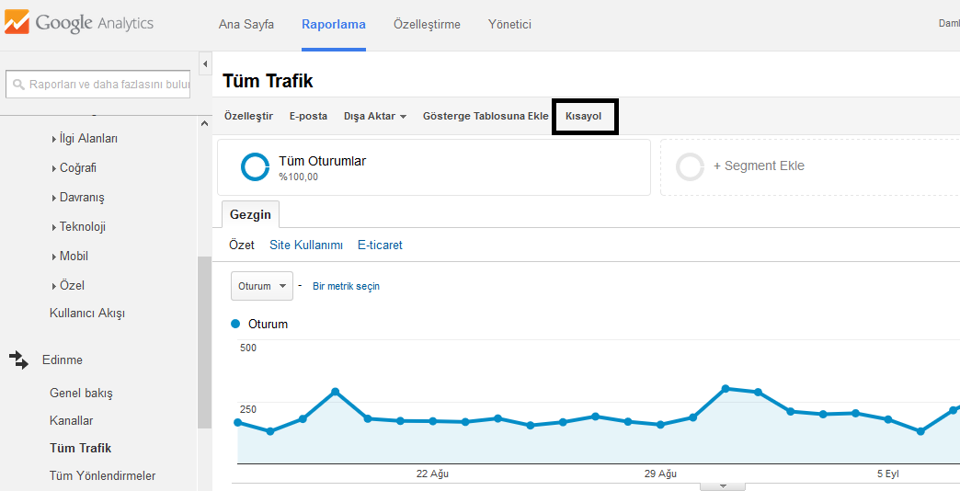The height and width of the screenshot is (491, 960).
Task: Select the Gezgin tab
Action: tap(250, 214)
